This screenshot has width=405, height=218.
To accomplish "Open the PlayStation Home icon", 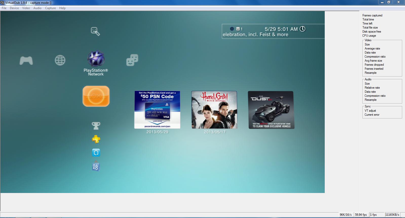I will (96, 153).
